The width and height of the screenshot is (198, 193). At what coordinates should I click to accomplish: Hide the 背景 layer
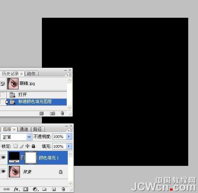[3, 171]
